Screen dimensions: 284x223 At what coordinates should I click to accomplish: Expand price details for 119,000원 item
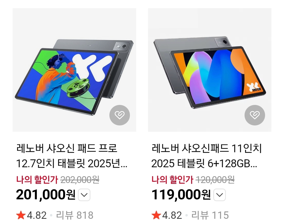pyautogui.click(x=220, y=195)
